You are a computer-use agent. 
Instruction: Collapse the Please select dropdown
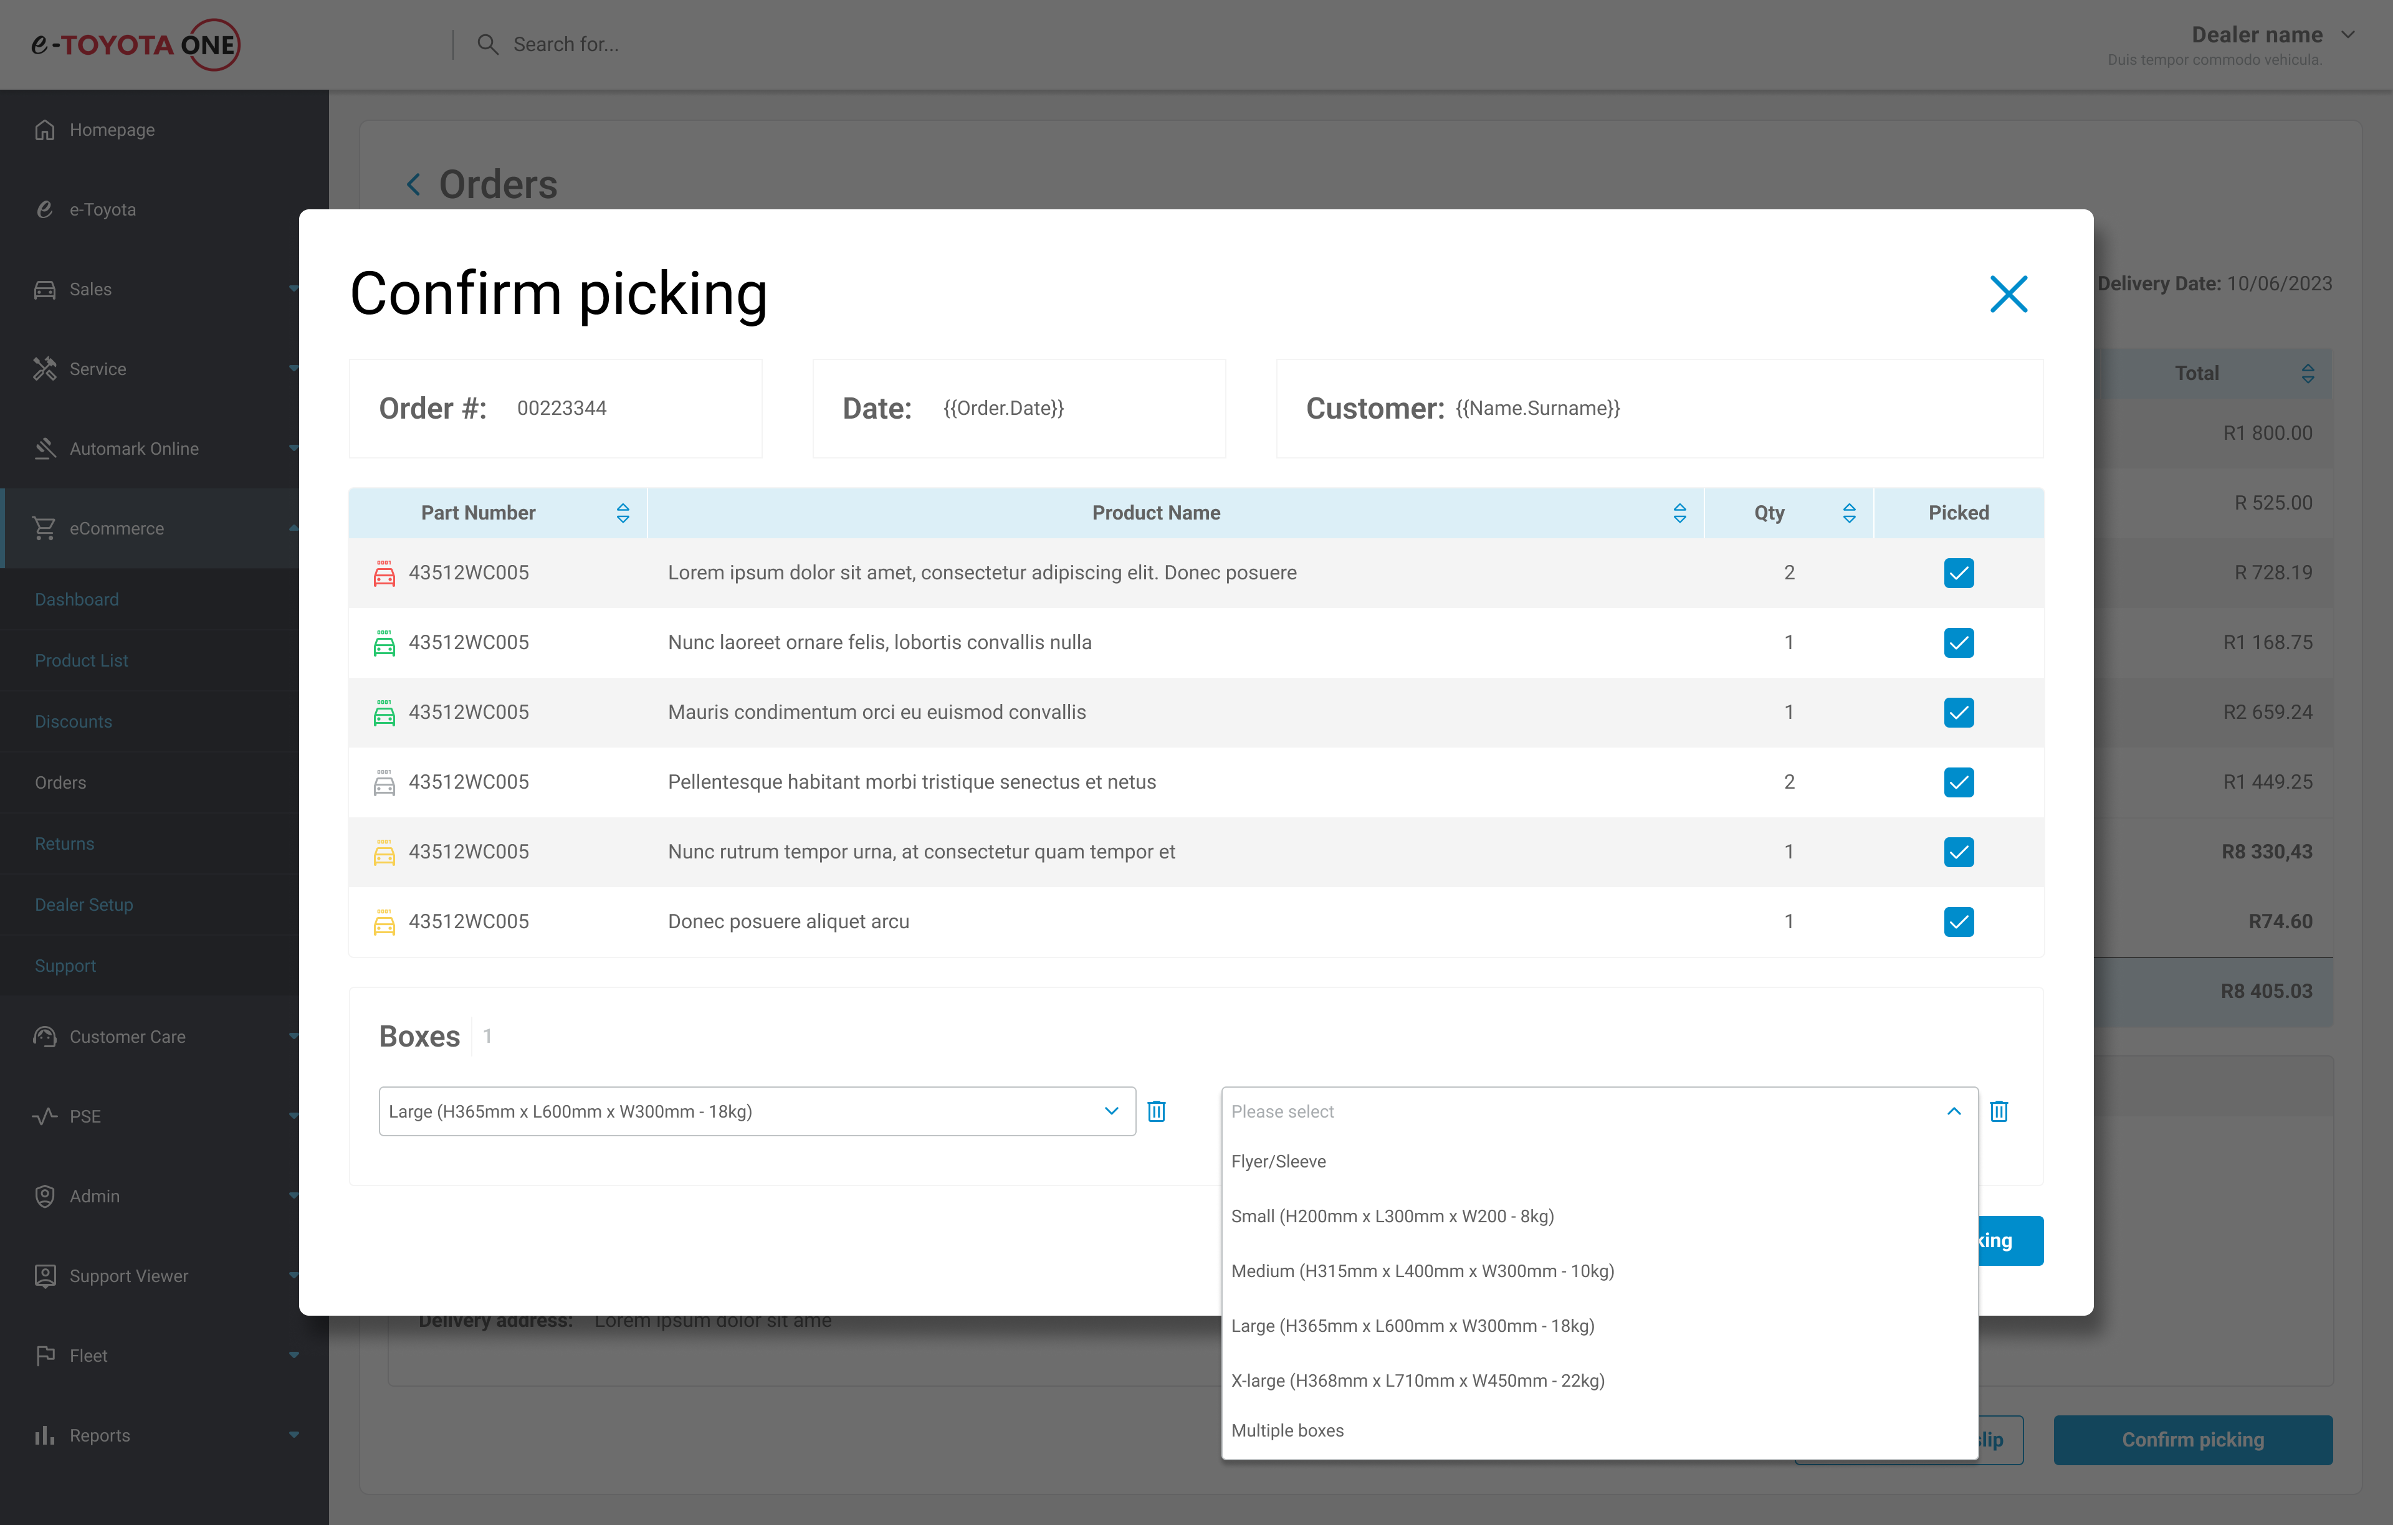tap(1953, 1111)
